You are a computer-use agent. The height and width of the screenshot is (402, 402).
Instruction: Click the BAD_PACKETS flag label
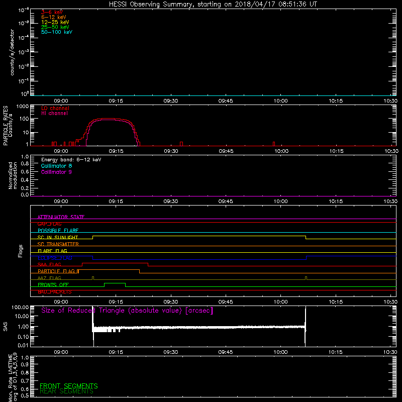55,292
